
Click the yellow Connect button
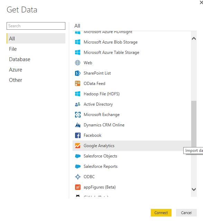pos(161,213)
